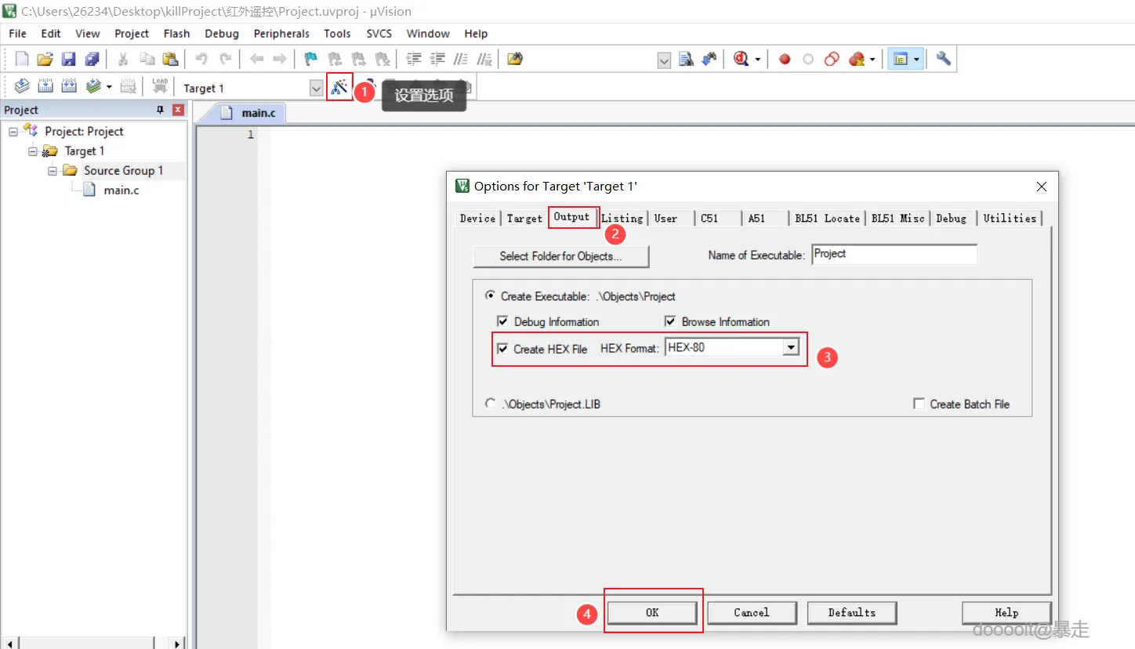The width and height of the screenshot is (1135, 649).
Task: Switch to the Utilities tab
Action: [1010, 219]
